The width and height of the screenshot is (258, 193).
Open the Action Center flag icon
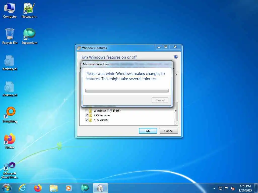227,188
